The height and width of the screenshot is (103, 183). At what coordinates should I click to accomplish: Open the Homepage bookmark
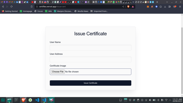pos(26,11)
